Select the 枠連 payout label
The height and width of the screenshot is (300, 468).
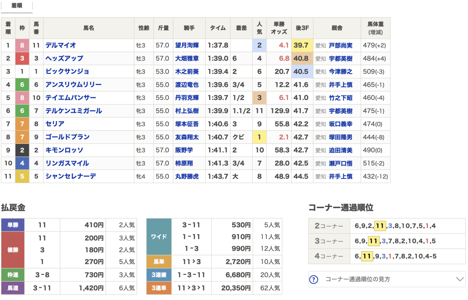coord(13,274)
